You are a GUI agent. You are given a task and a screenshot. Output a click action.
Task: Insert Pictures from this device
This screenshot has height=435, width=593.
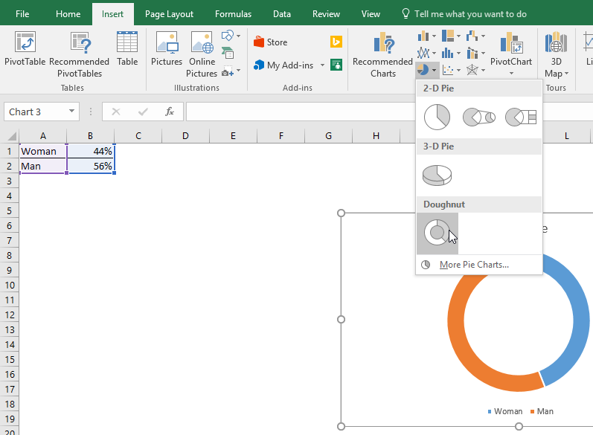(x=167, y=49)
